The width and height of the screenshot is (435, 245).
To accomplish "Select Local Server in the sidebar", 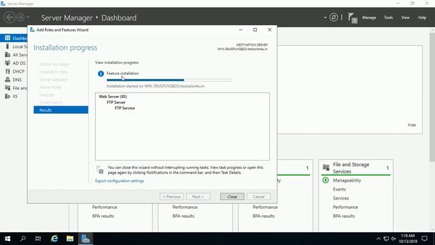I will [x=14, y=46].
